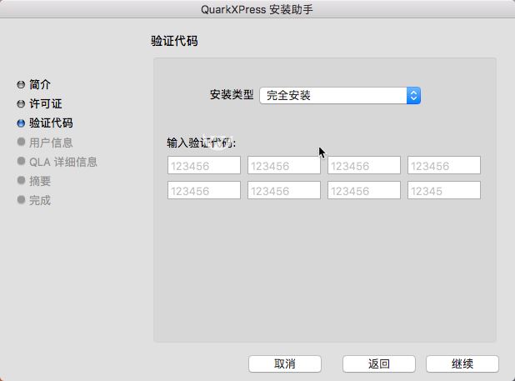
Task: Click the blue arrow stepper of 安装类型 dropdown
Action: pyautogui.click(x=413, y=96)
